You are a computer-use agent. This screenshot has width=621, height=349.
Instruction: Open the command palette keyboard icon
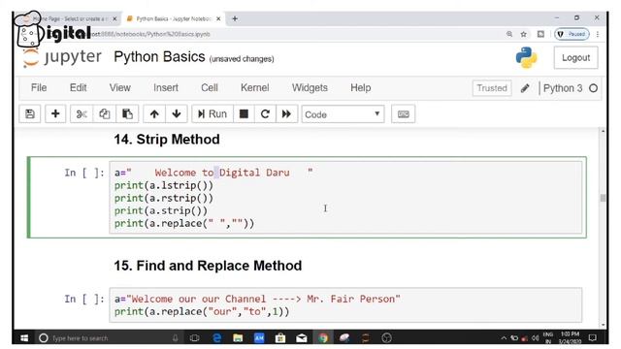pos(404,114)
